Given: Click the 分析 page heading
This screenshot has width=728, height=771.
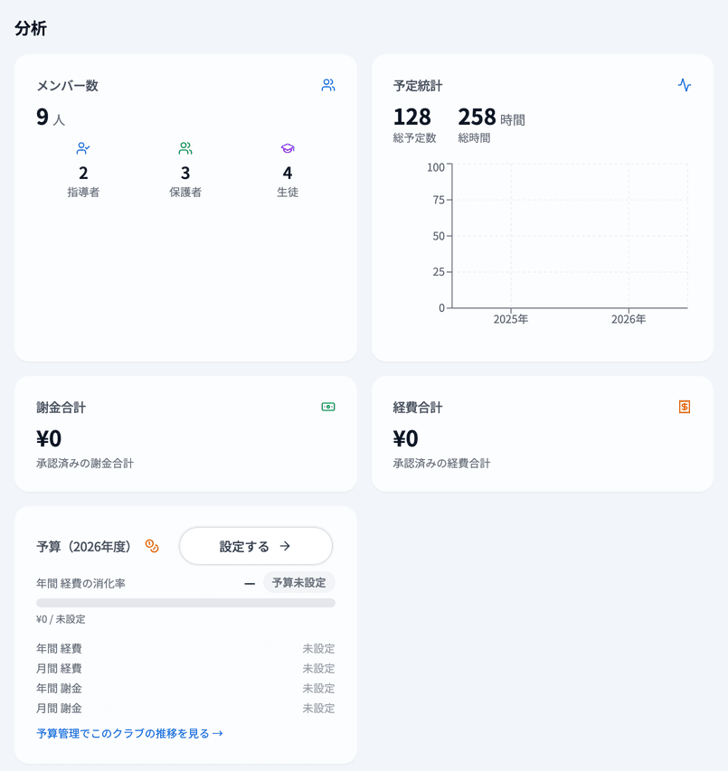Looking at the screenshot, I should (31, 28).
